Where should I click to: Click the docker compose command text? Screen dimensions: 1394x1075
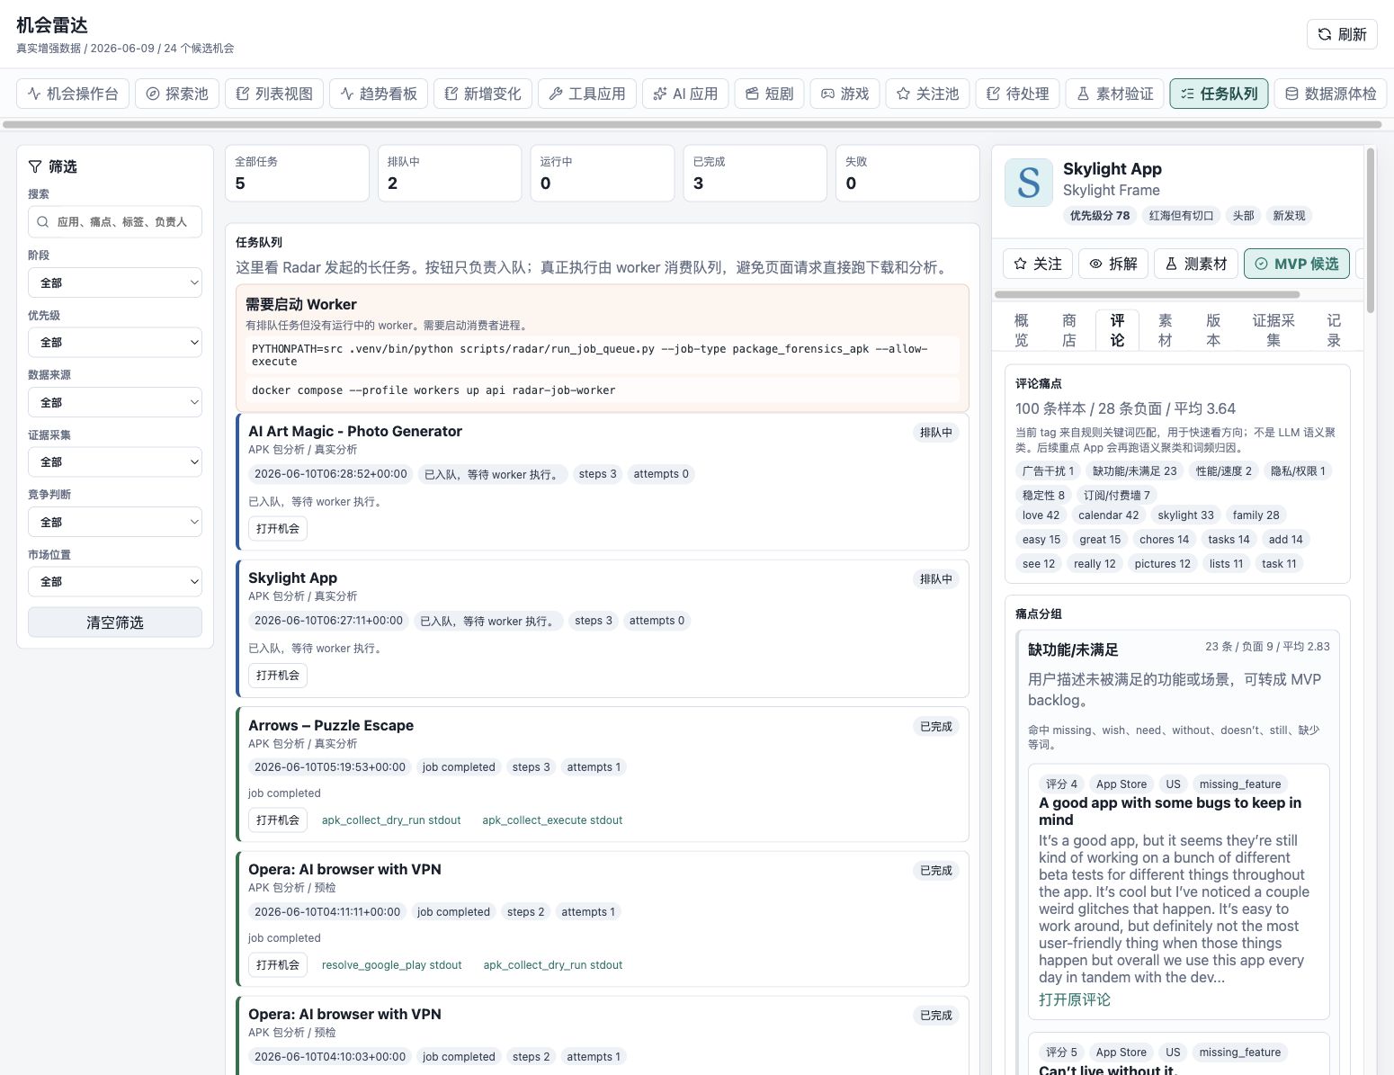(433, 390)
